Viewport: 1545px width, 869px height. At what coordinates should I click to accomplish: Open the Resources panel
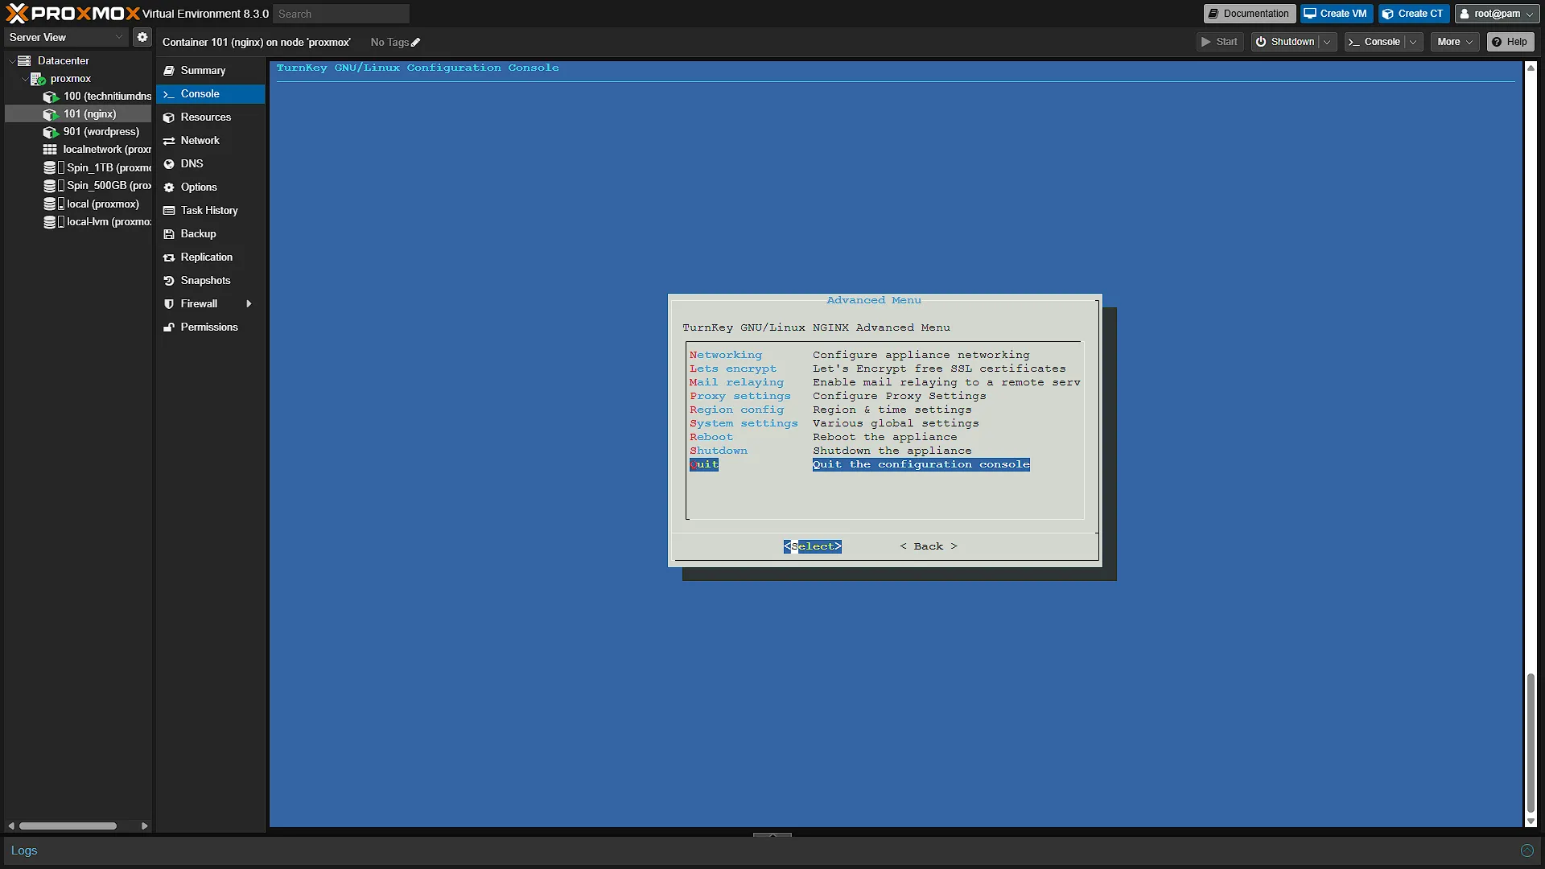210,117
